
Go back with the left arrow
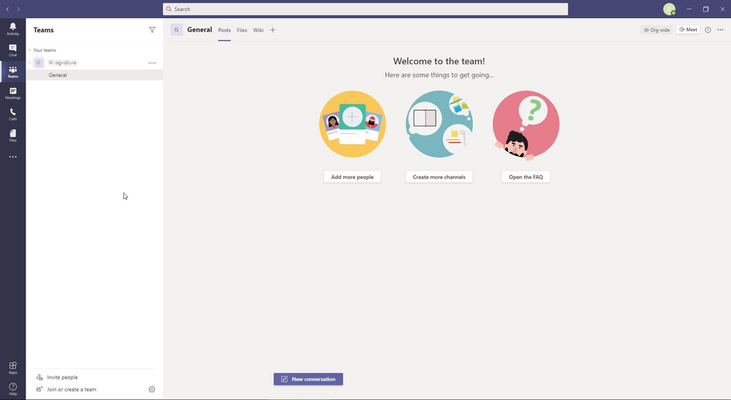(7, 9)
